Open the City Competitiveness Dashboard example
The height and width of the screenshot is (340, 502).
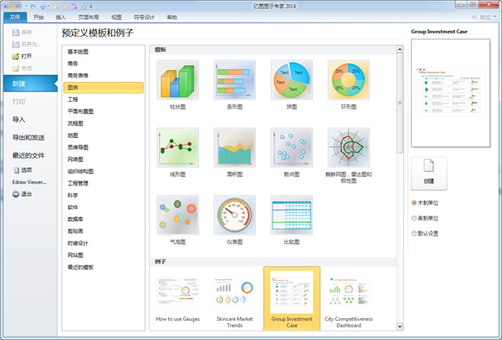[x=349, y=302]
